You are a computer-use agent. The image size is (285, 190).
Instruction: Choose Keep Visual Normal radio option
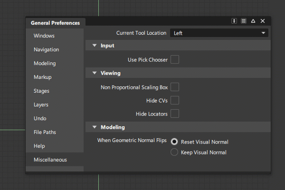174,152
